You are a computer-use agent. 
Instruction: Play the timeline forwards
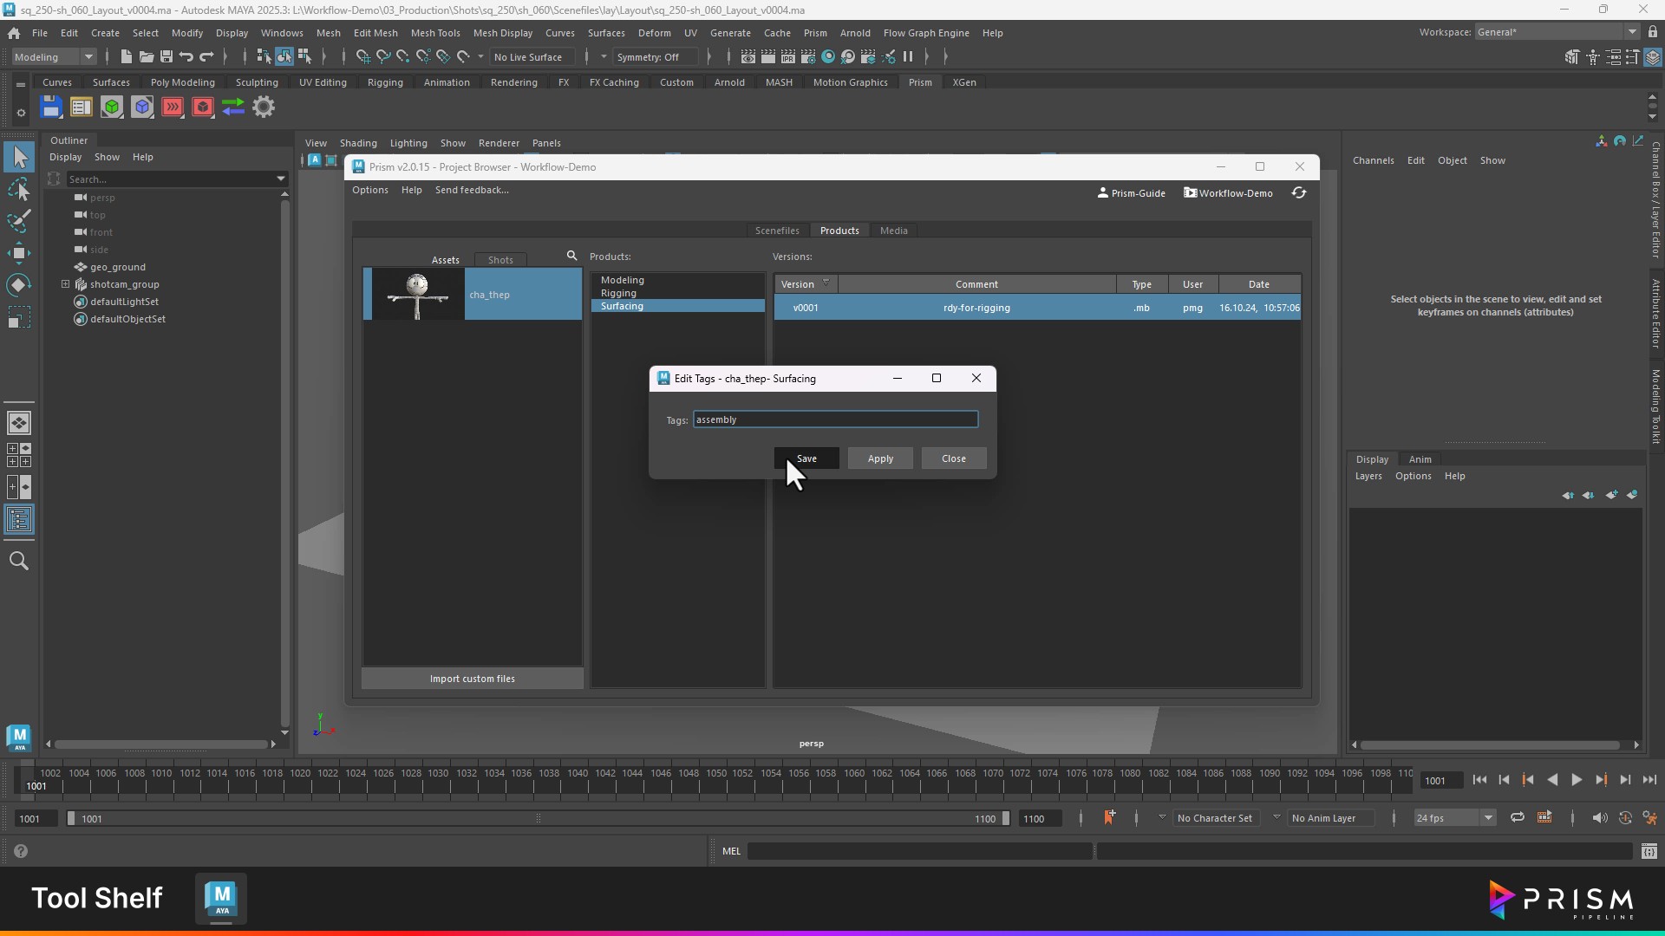pyautogui.click(x=1577, y=780)
